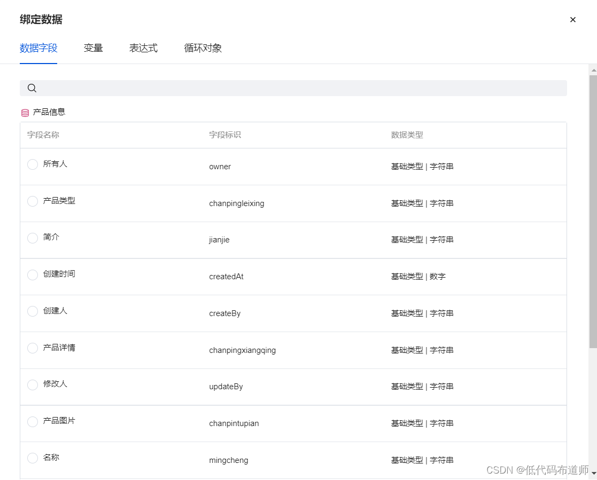
Task: Select the 创建人 radio button
Action: coord(33,311)
